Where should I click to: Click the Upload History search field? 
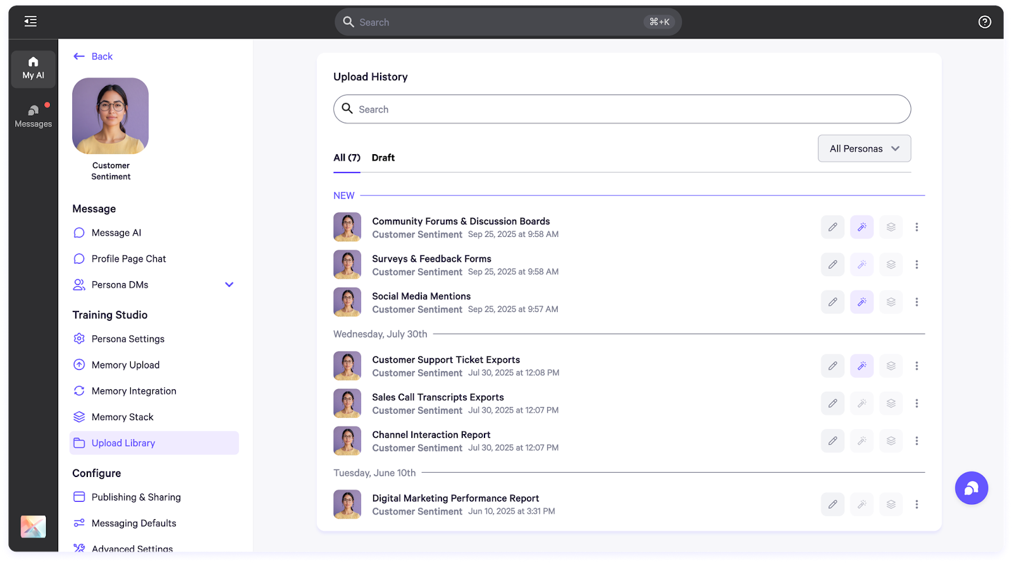(x=622, y=109)
